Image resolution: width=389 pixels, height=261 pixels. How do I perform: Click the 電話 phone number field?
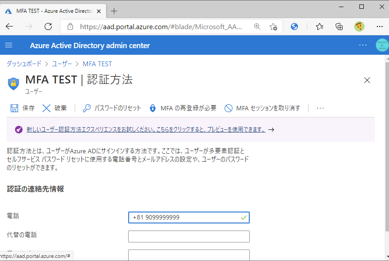tap(189, 217)
